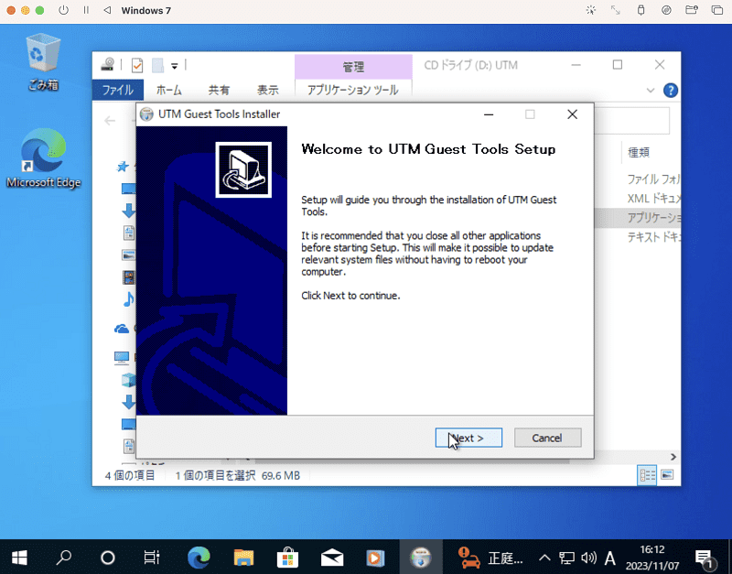Show hidden system tray icons
732x574 pixels.
544,558
